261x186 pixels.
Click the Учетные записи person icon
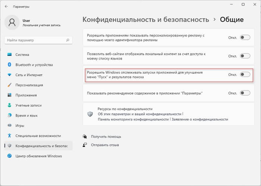coord(9,105)
